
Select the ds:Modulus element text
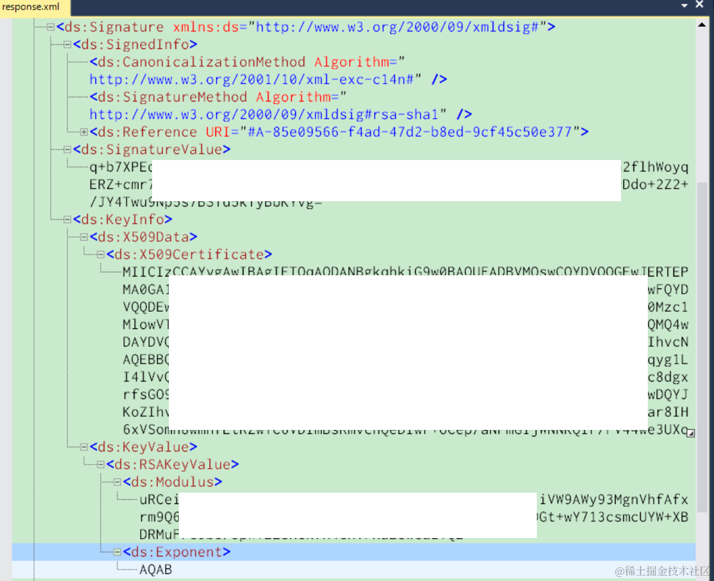[172, 482]
